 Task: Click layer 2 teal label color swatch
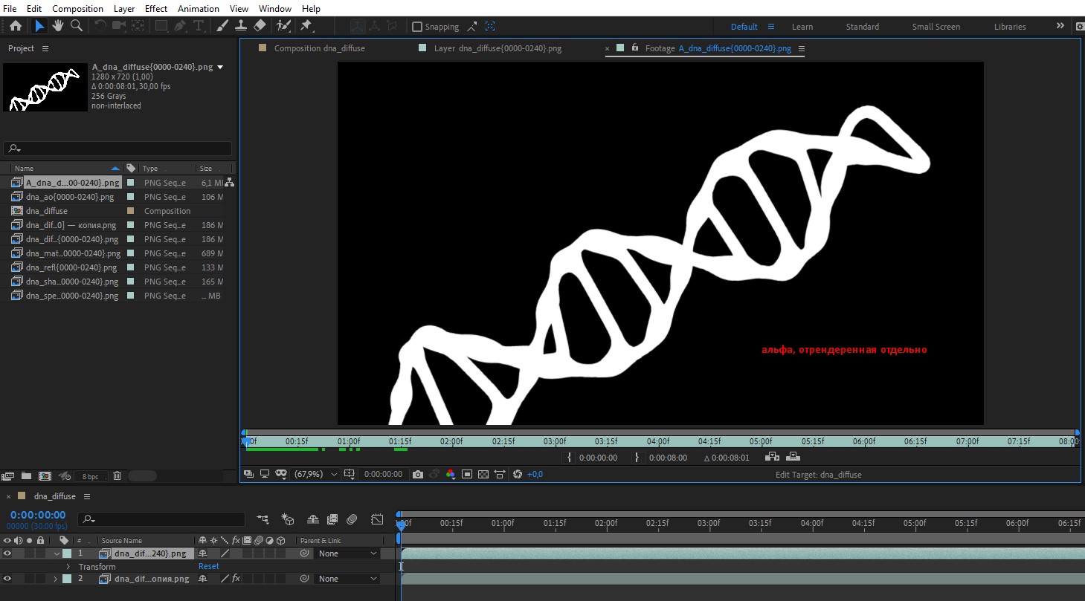68,579
